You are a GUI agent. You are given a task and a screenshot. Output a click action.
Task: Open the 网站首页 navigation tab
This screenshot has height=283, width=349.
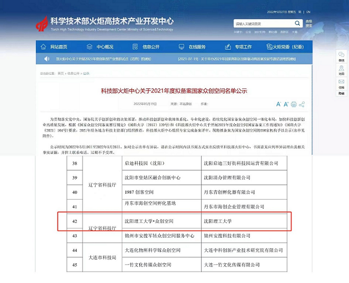pyautogui.click(x=59, y=46)
